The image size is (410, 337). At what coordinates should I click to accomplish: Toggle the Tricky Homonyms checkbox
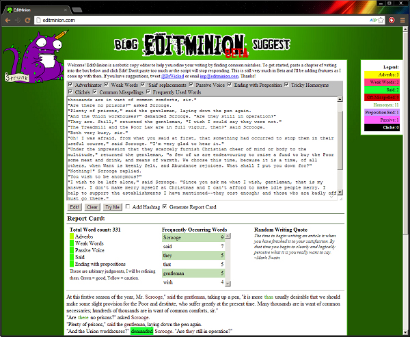coord(286,85)
